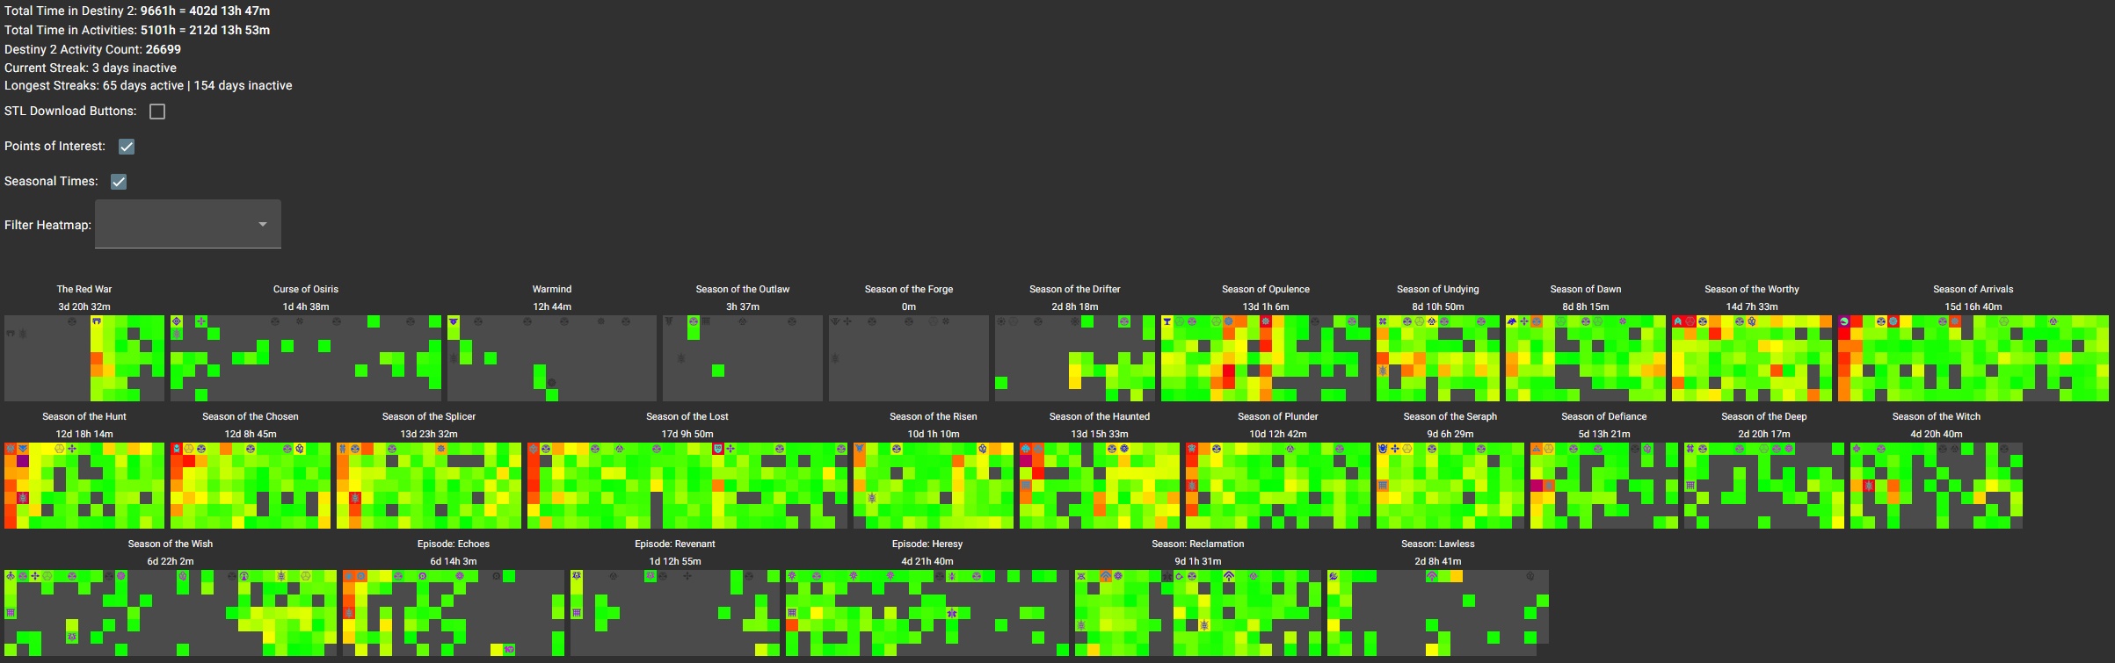Click the 'Destiny 2 Activity Count: 26699' line
The height and width of the screenshot is (663, 2115).
coord(92,49)
